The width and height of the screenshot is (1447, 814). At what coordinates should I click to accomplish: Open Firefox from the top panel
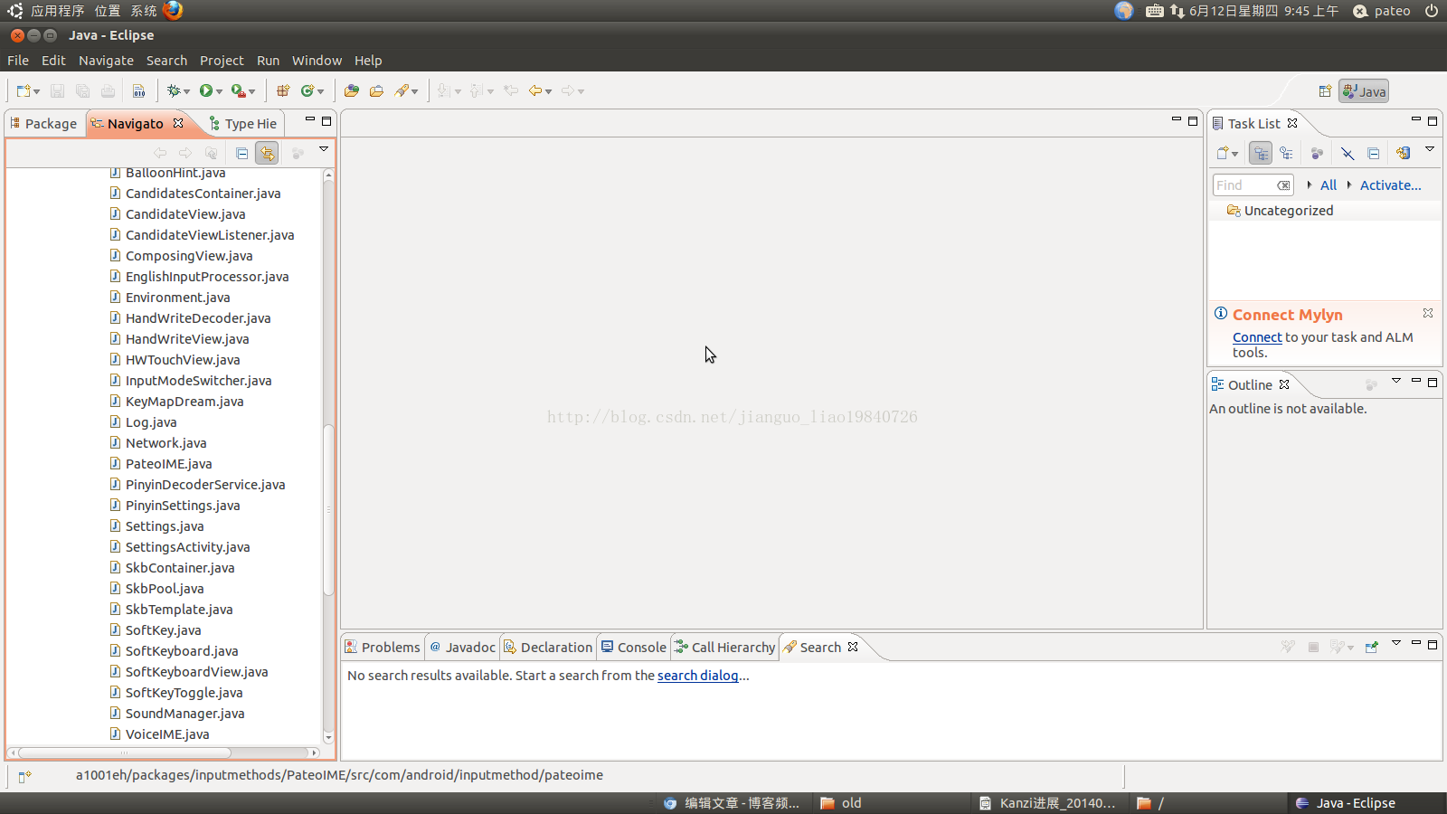coord(173,10)
